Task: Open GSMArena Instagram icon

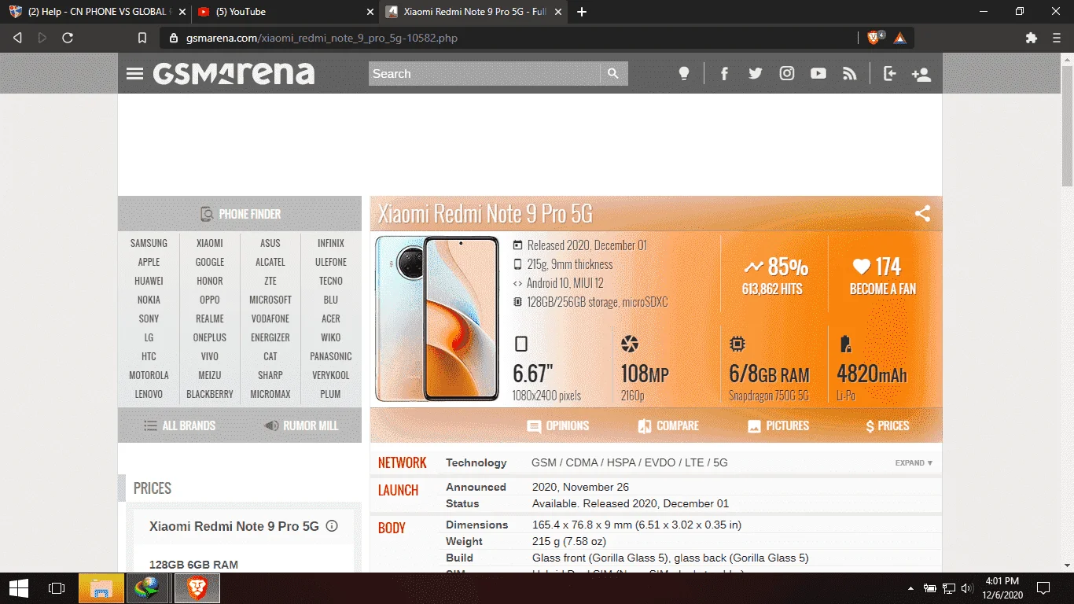Action: point(787,73)
